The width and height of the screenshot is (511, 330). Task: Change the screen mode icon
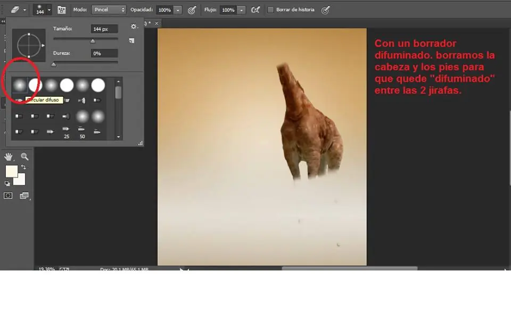(x=24, y=196)
